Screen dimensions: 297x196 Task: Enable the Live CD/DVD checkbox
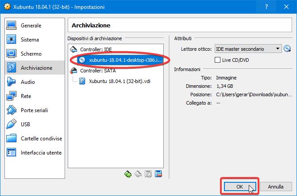(217, 60)
